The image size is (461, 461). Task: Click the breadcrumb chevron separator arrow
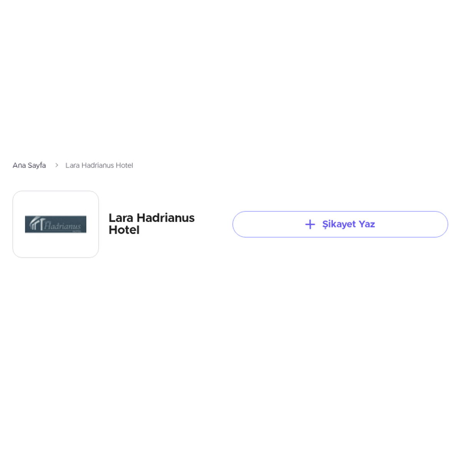point(56,165)
